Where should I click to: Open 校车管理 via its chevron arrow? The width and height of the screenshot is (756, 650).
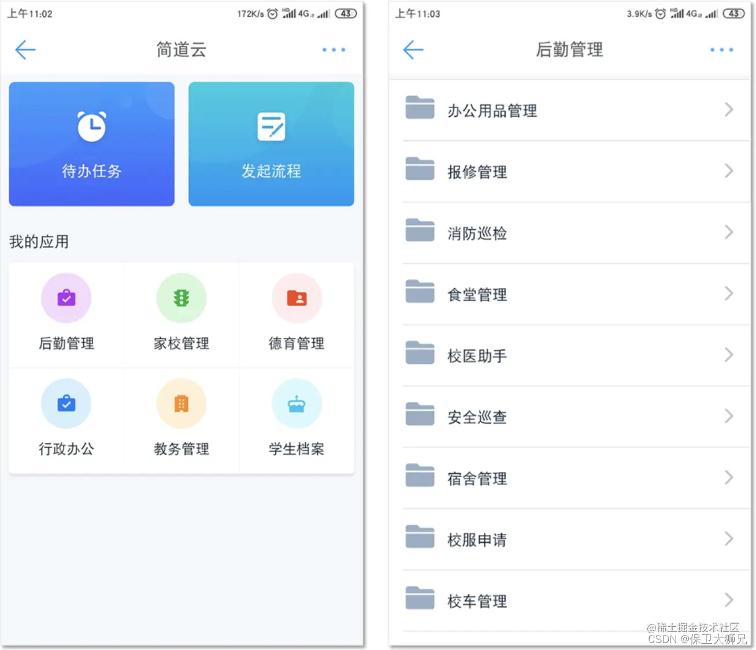pos(729,600)
